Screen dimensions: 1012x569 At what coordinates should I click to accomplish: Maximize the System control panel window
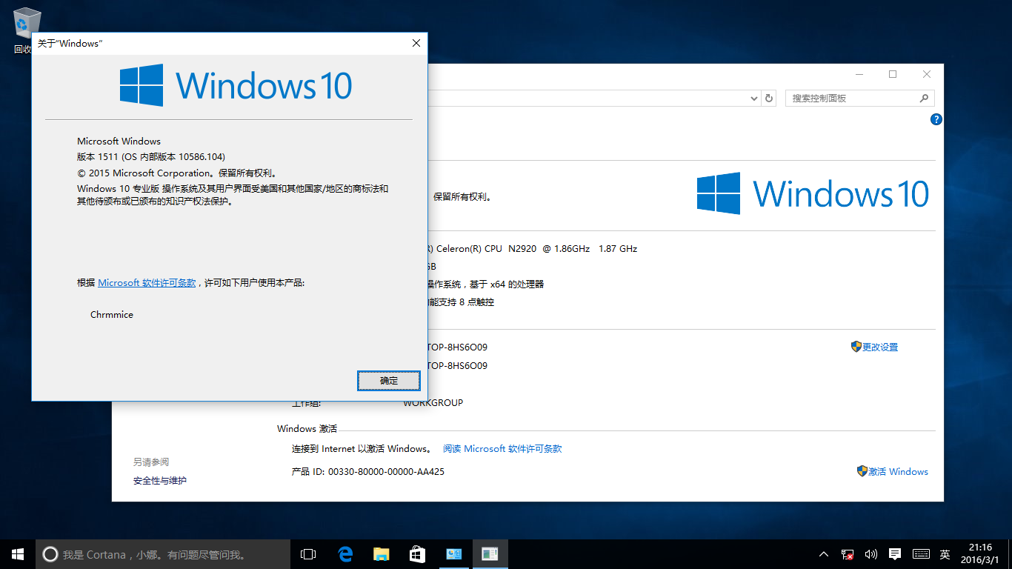tap(893, 74)
